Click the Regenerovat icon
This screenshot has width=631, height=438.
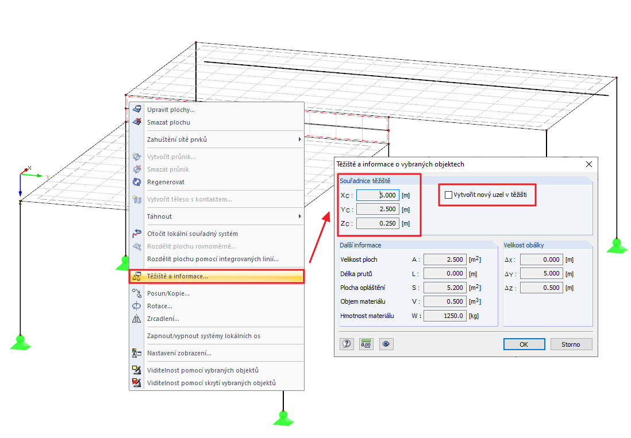(x=137, y=182)
